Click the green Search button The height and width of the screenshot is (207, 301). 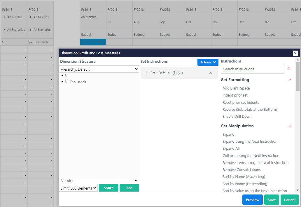pyautogui.click(x=108, y=188)
